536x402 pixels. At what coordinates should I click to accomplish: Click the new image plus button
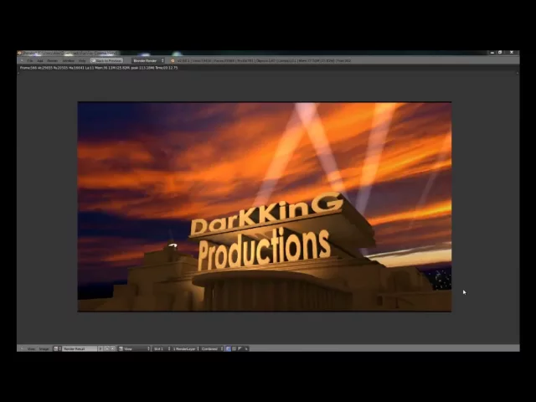click(x=107, y=348)
